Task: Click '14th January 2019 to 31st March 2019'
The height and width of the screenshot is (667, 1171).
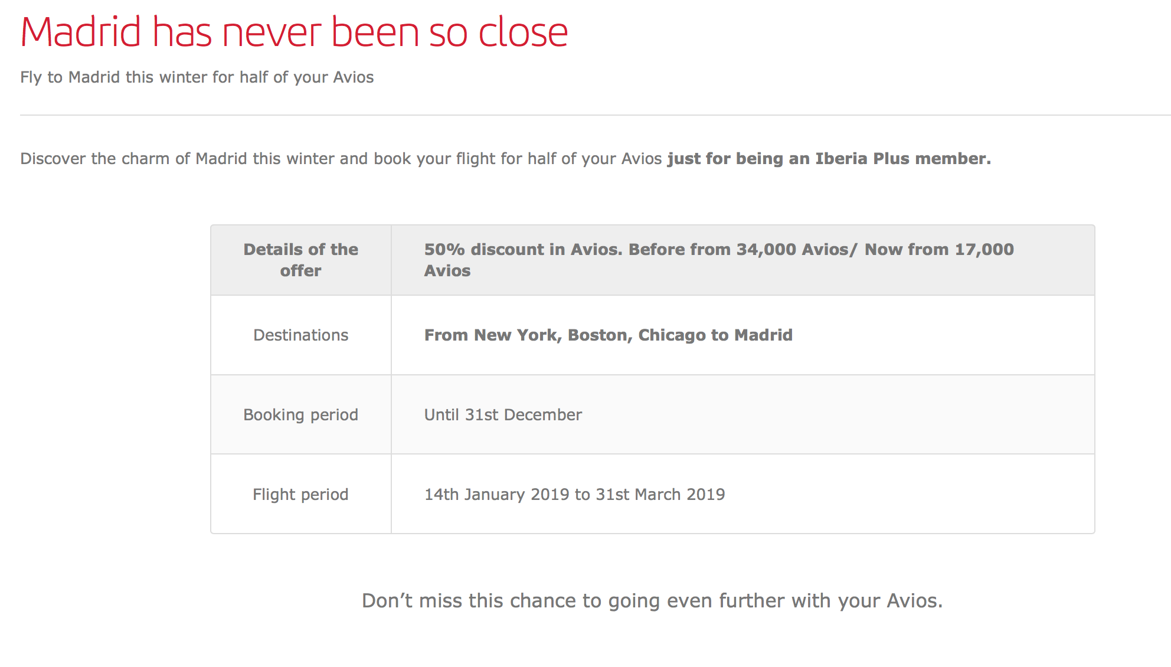Action: click(x=575, y=495)
